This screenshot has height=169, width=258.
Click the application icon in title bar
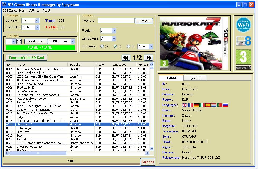[x=4, y=4]
